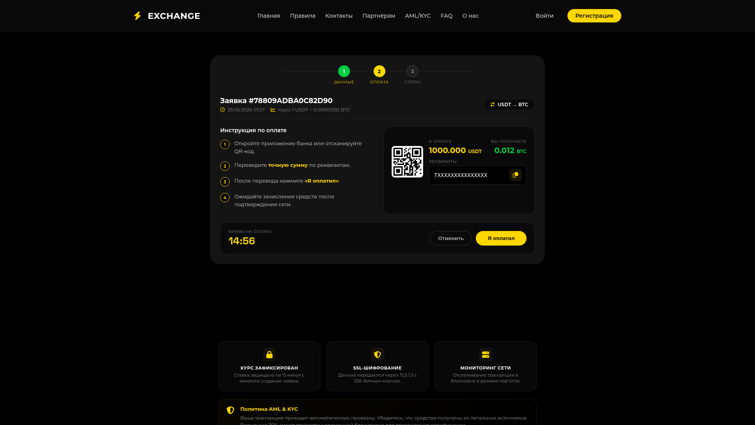Click step 2 Оплата circle
Screen dimensions: 755x425
click(x=379, y=71)
